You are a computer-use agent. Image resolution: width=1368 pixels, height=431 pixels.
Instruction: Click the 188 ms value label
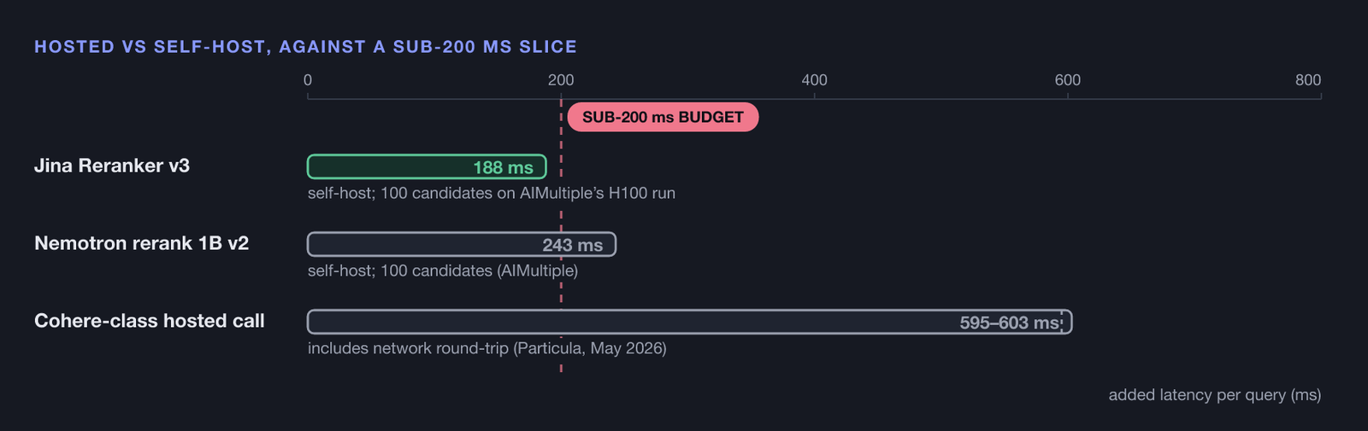pos(503,168)
